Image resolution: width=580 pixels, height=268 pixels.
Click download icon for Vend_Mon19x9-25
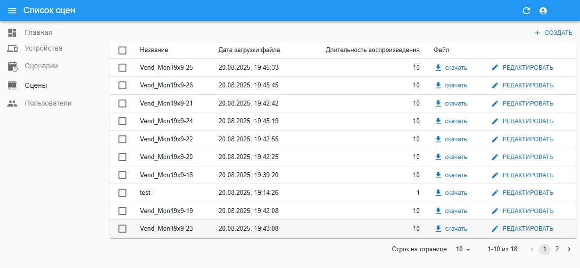click(438, 68)
